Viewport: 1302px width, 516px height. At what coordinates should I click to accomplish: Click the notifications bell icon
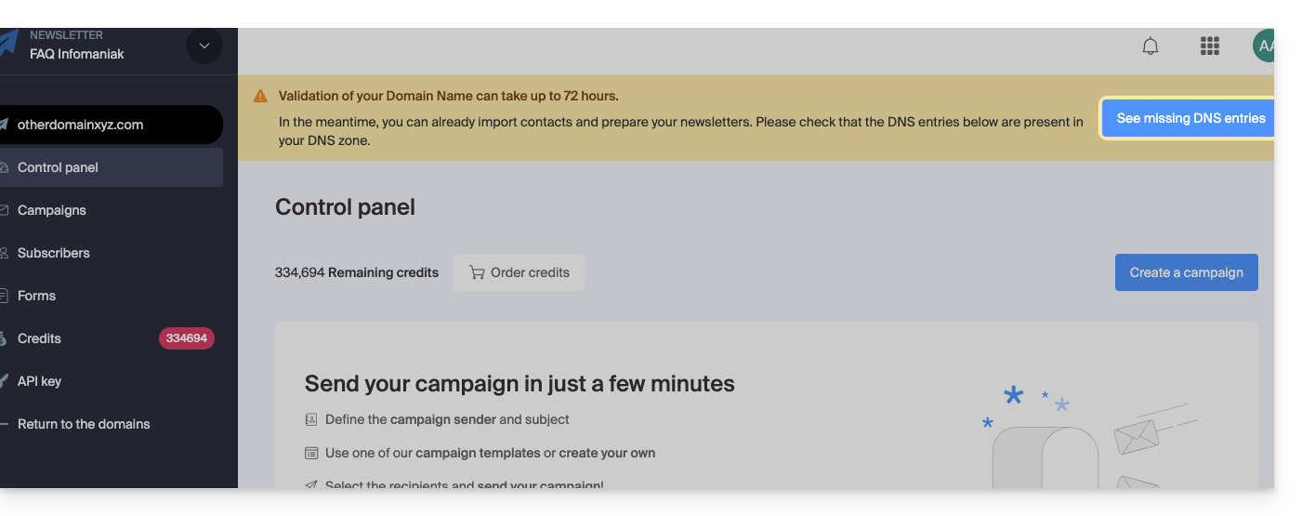pyautogui.click(x=1151, y=46)
